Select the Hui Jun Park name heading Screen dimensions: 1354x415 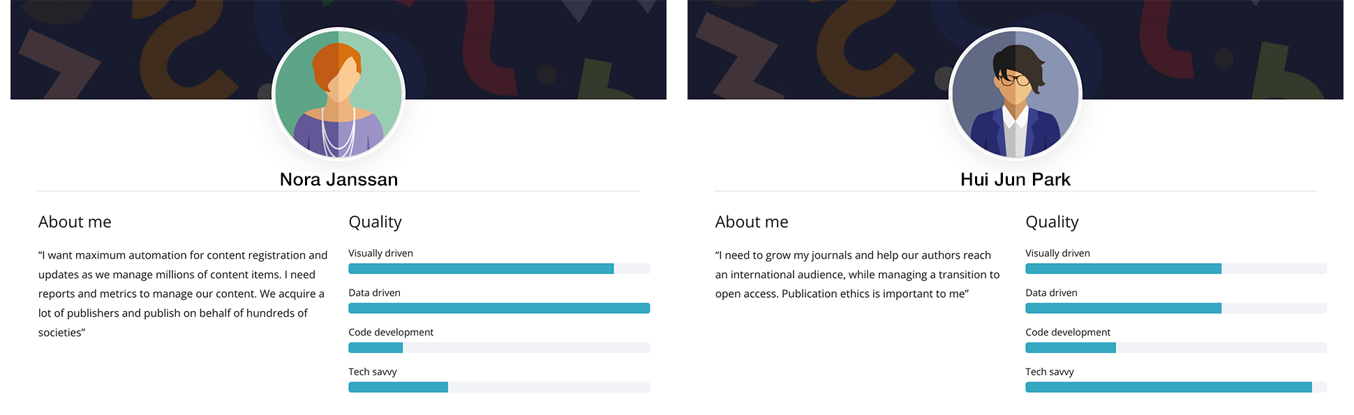click(1015, 179)
